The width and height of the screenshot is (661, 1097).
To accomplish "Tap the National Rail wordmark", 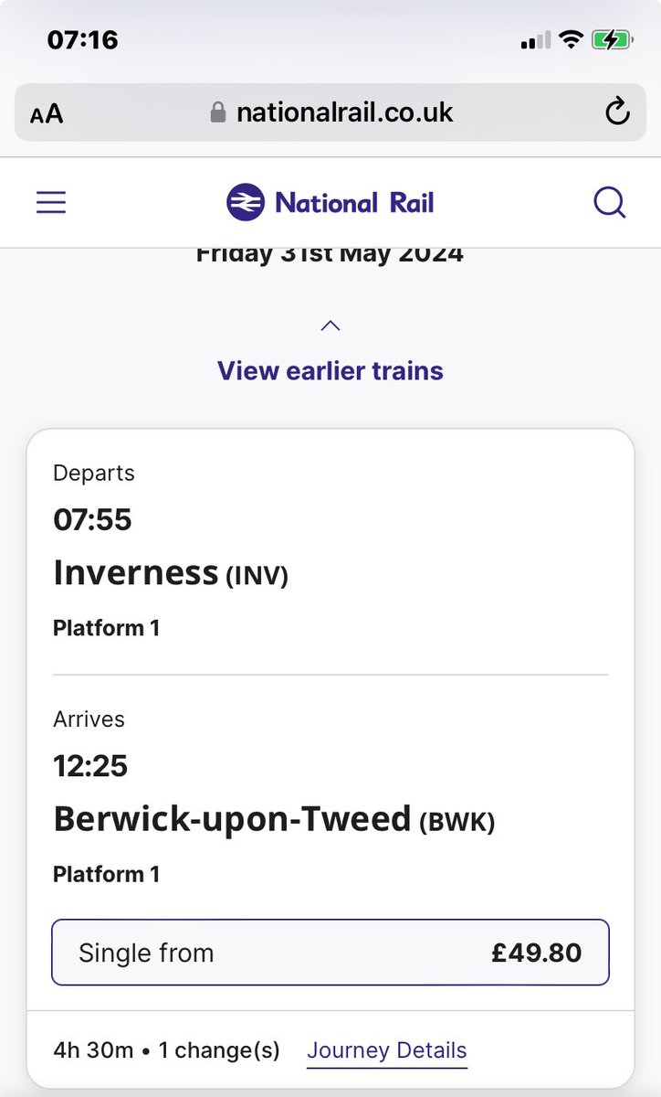I will [x=354, y=202].
